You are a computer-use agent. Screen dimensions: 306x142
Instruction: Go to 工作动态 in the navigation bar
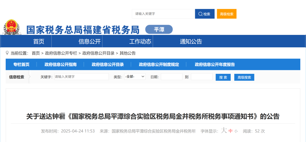[140, 41]
